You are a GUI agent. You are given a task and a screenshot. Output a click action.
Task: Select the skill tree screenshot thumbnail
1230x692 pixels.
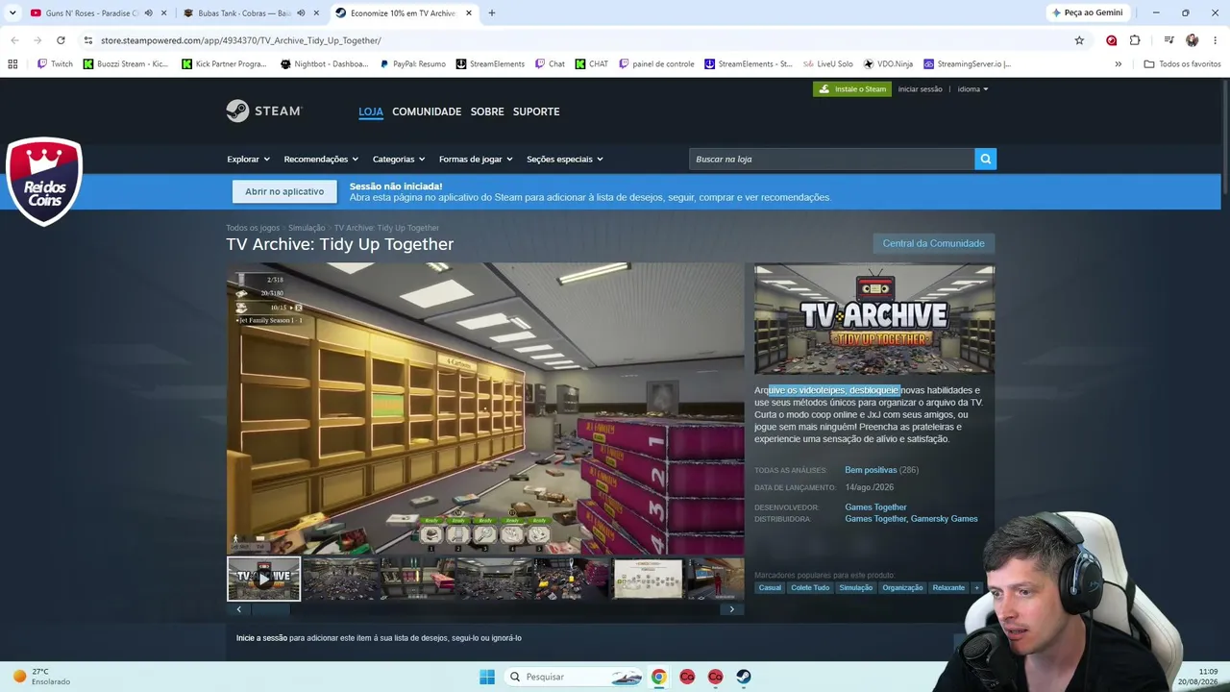point(649,579)
